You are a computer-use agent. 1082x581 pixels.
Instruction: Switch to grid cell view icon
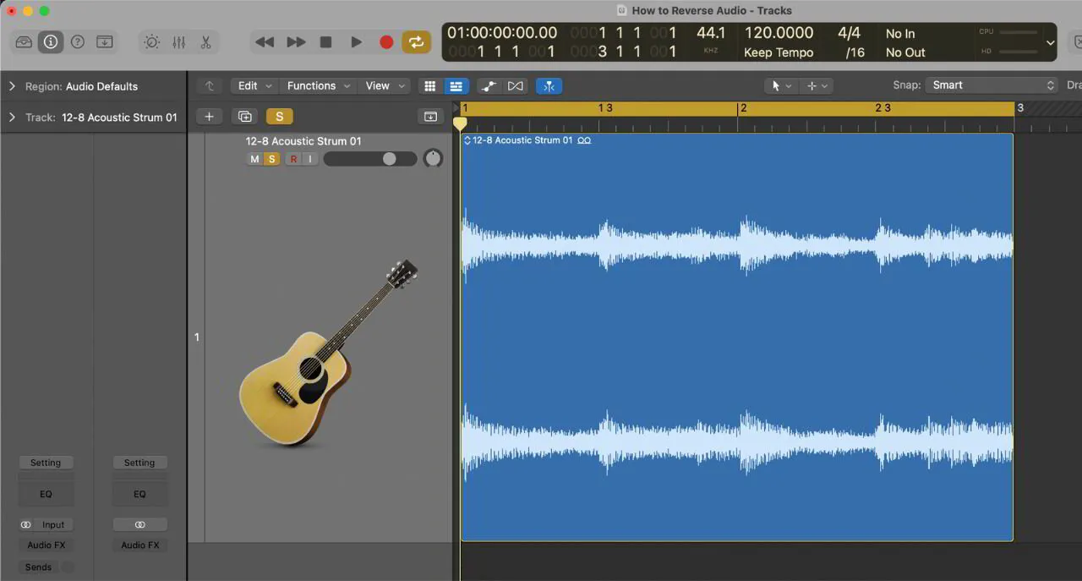[429, 85]
